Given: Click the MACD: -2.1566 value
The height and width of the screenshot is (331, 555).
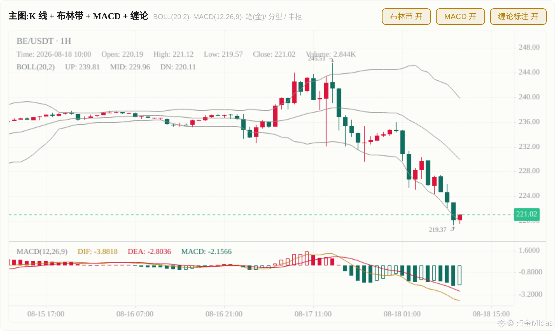Looking at the screenshot, I should (207, 252).
